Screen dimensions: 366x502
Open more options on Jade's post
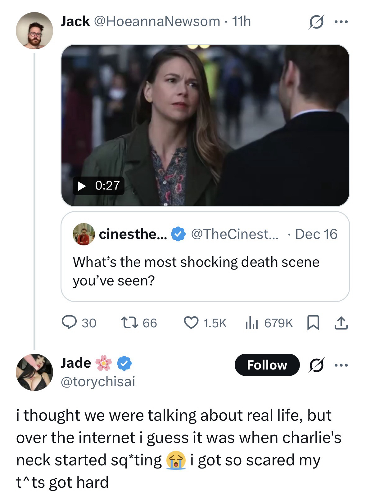[341, 365]
